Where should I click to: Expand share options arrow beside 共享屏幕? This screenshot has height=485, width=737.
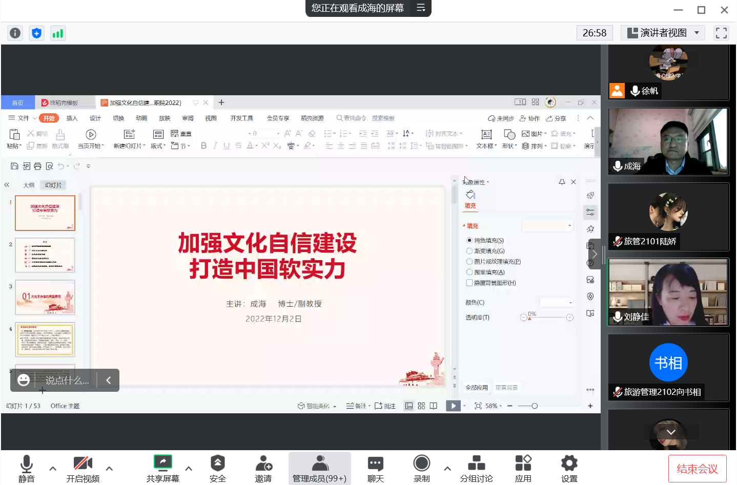coord(189,468)
